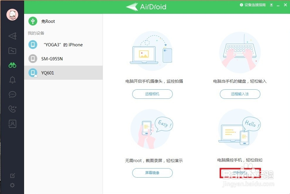Click the 远程相机 button

pyautogui.click(x=152, y=94)
